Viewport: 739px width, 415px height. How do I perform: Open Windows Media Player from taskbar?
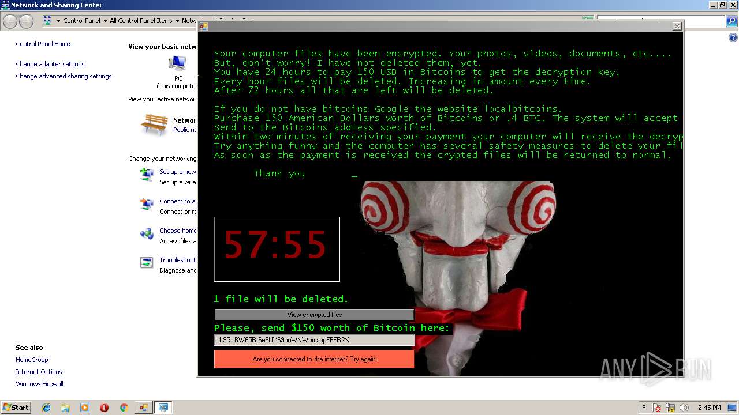[85, 408]
